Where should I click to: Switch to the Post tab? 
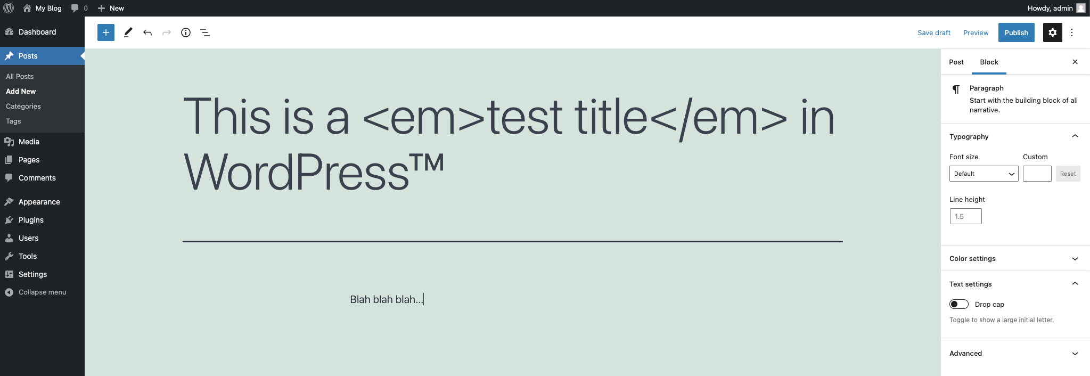955,62
